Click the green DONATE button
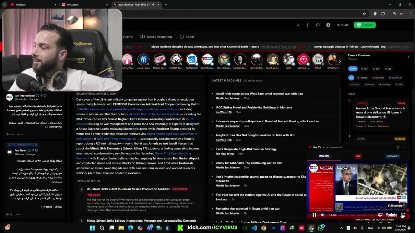This screenshot has width=415, height=233. [365, 25]
